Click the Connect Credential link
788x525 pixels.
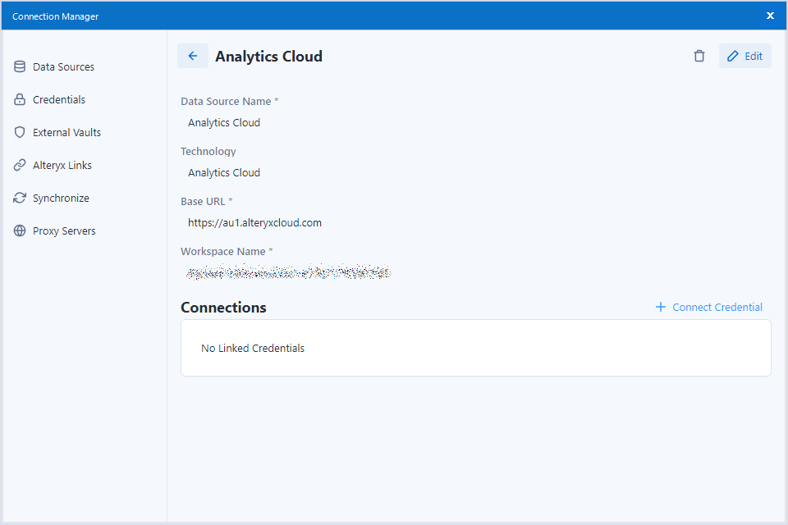pyautogui.click(x=709, y=307)
